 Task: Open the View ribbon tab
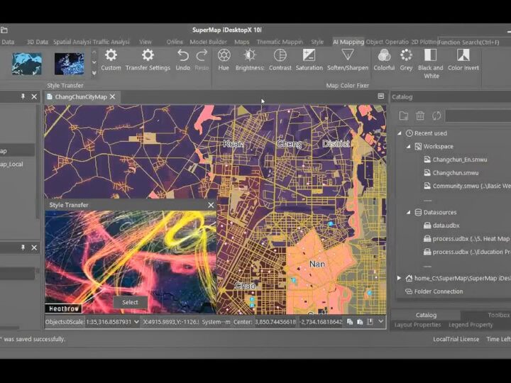145,42
